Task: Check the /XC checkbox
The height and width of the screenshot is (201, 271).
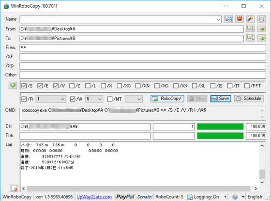Action: point(119,86)
